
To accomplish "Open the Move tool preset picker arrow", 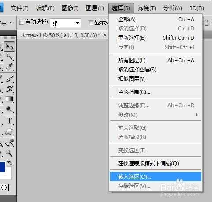I will (11, 23).
